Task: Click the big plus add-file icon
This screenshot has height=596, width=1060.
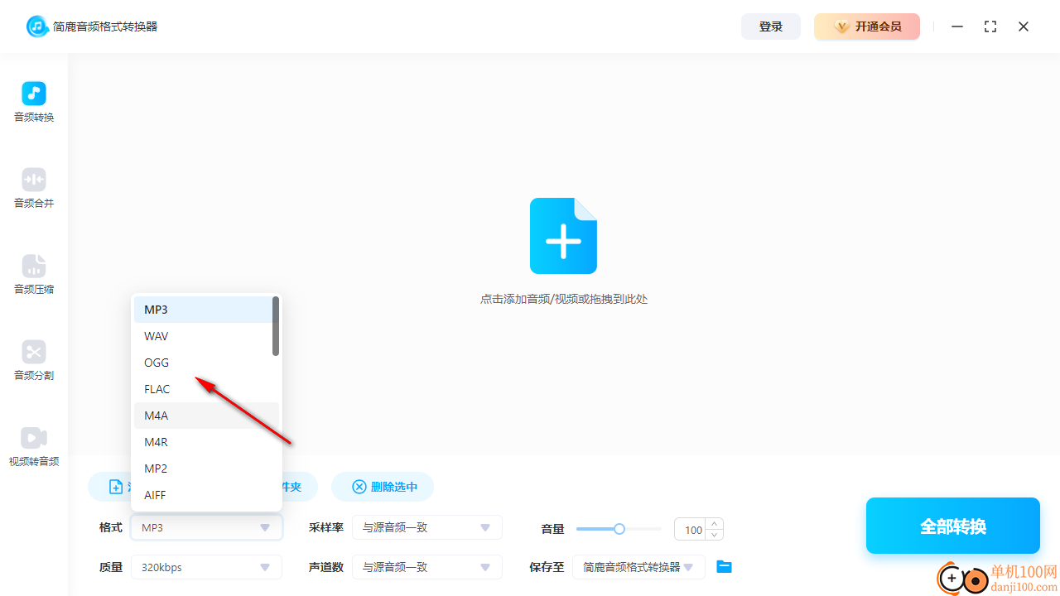Action: coord(563,236)
